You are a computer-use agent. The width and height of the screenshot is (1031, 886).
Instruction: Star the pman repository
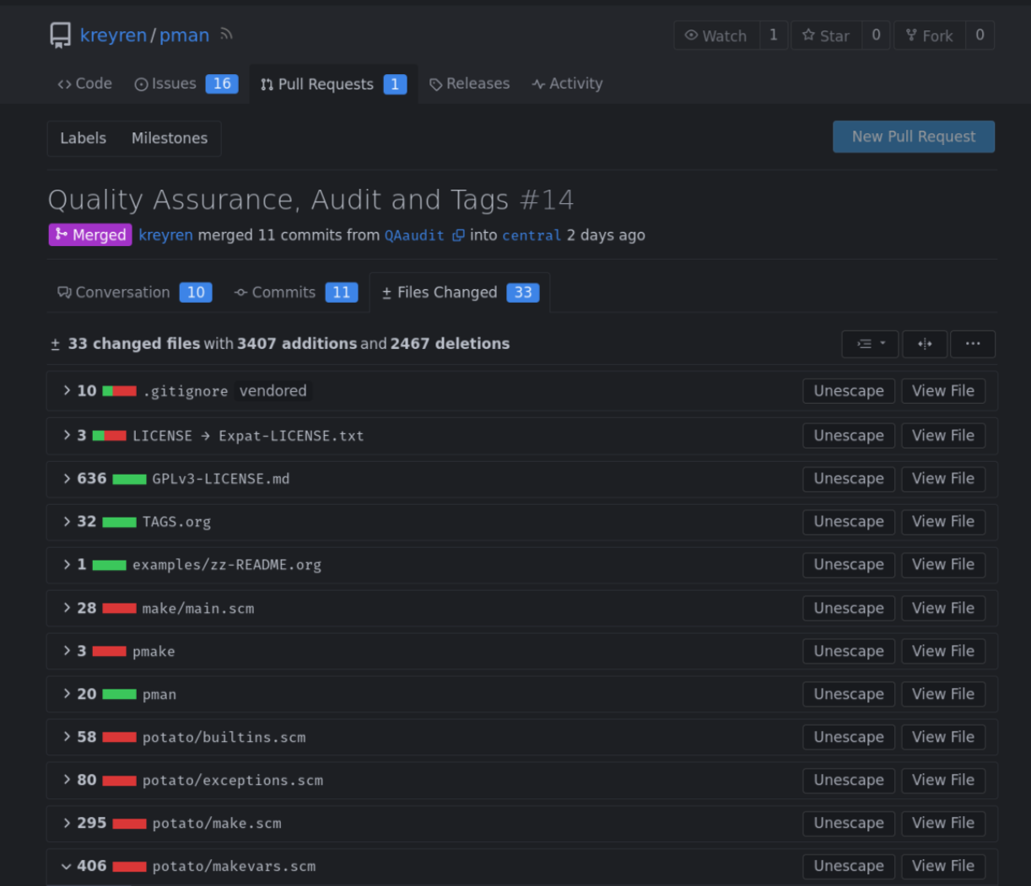click(826, 35)
